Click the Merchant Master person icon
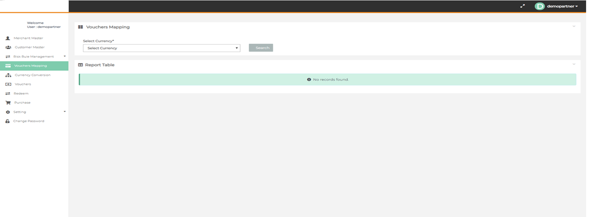This screenshot has width=609, height=217. pos(8,38)
